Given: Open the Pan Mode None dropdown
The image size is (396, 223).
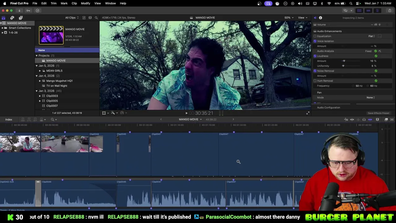Looking at the screenshot, I should [371, 98].
